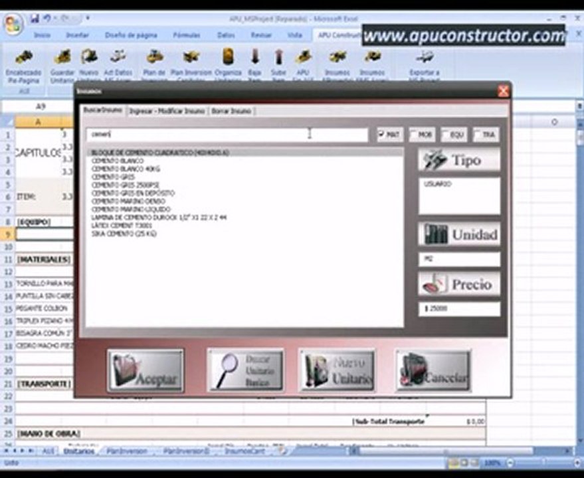Click the price field showing $ 25000
Screen dimensions: 584x478
coord(459,309)
